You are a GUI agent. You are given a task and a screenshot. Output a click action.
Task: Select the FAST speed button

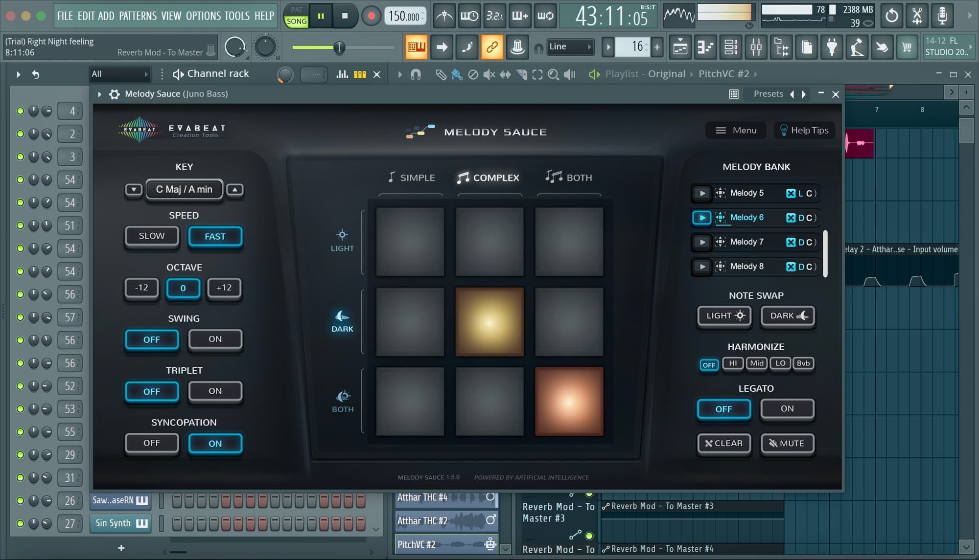[215, 236]
